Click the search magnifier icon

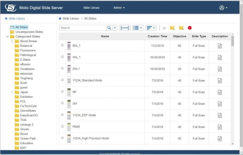coord(109,28)
